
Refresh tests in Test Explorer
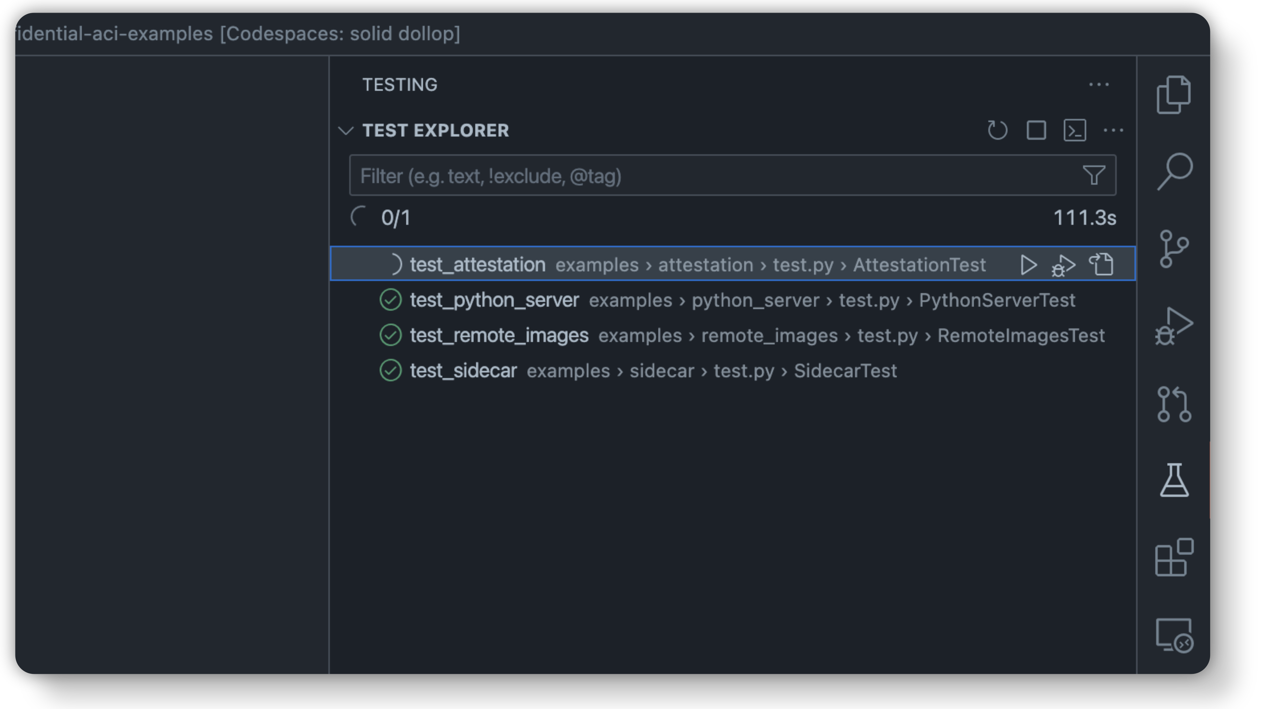(x=997, y=131)
